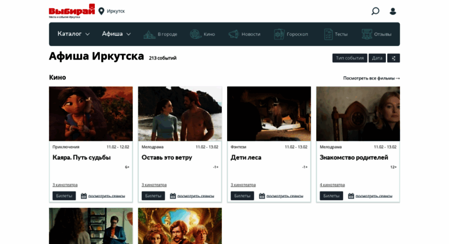Viewport: 449px width, 244px height.
Task: Open the Дата filter
Action: 377,58
